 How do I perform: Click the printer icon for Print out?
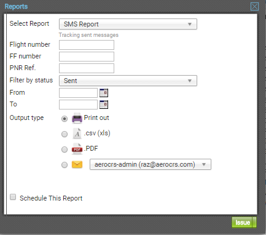point(77,118)
